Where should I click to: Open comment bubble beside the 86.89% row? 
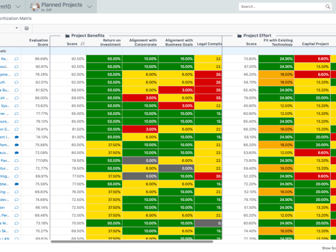tap(17, 59)
